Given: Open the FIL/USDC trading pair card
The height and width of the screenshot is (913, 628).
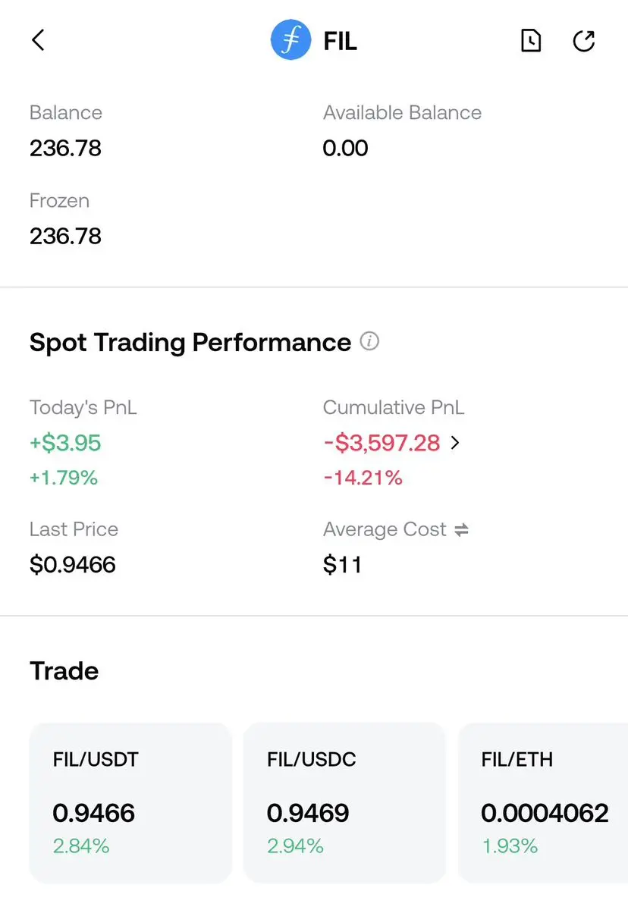Looking at the screenshot, I should (x=344, y=802).
